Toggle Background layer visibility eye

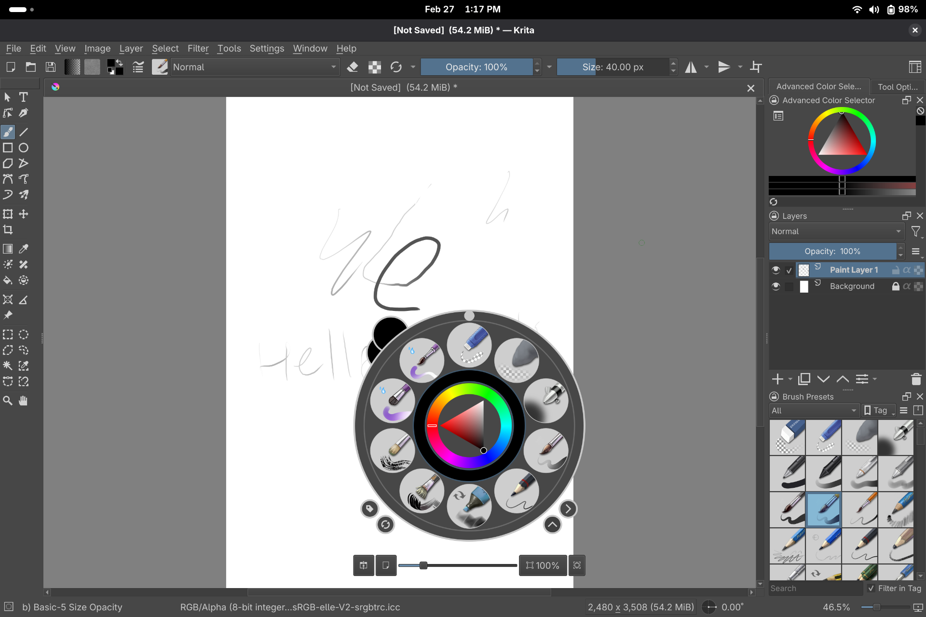[x=776, y=286]
